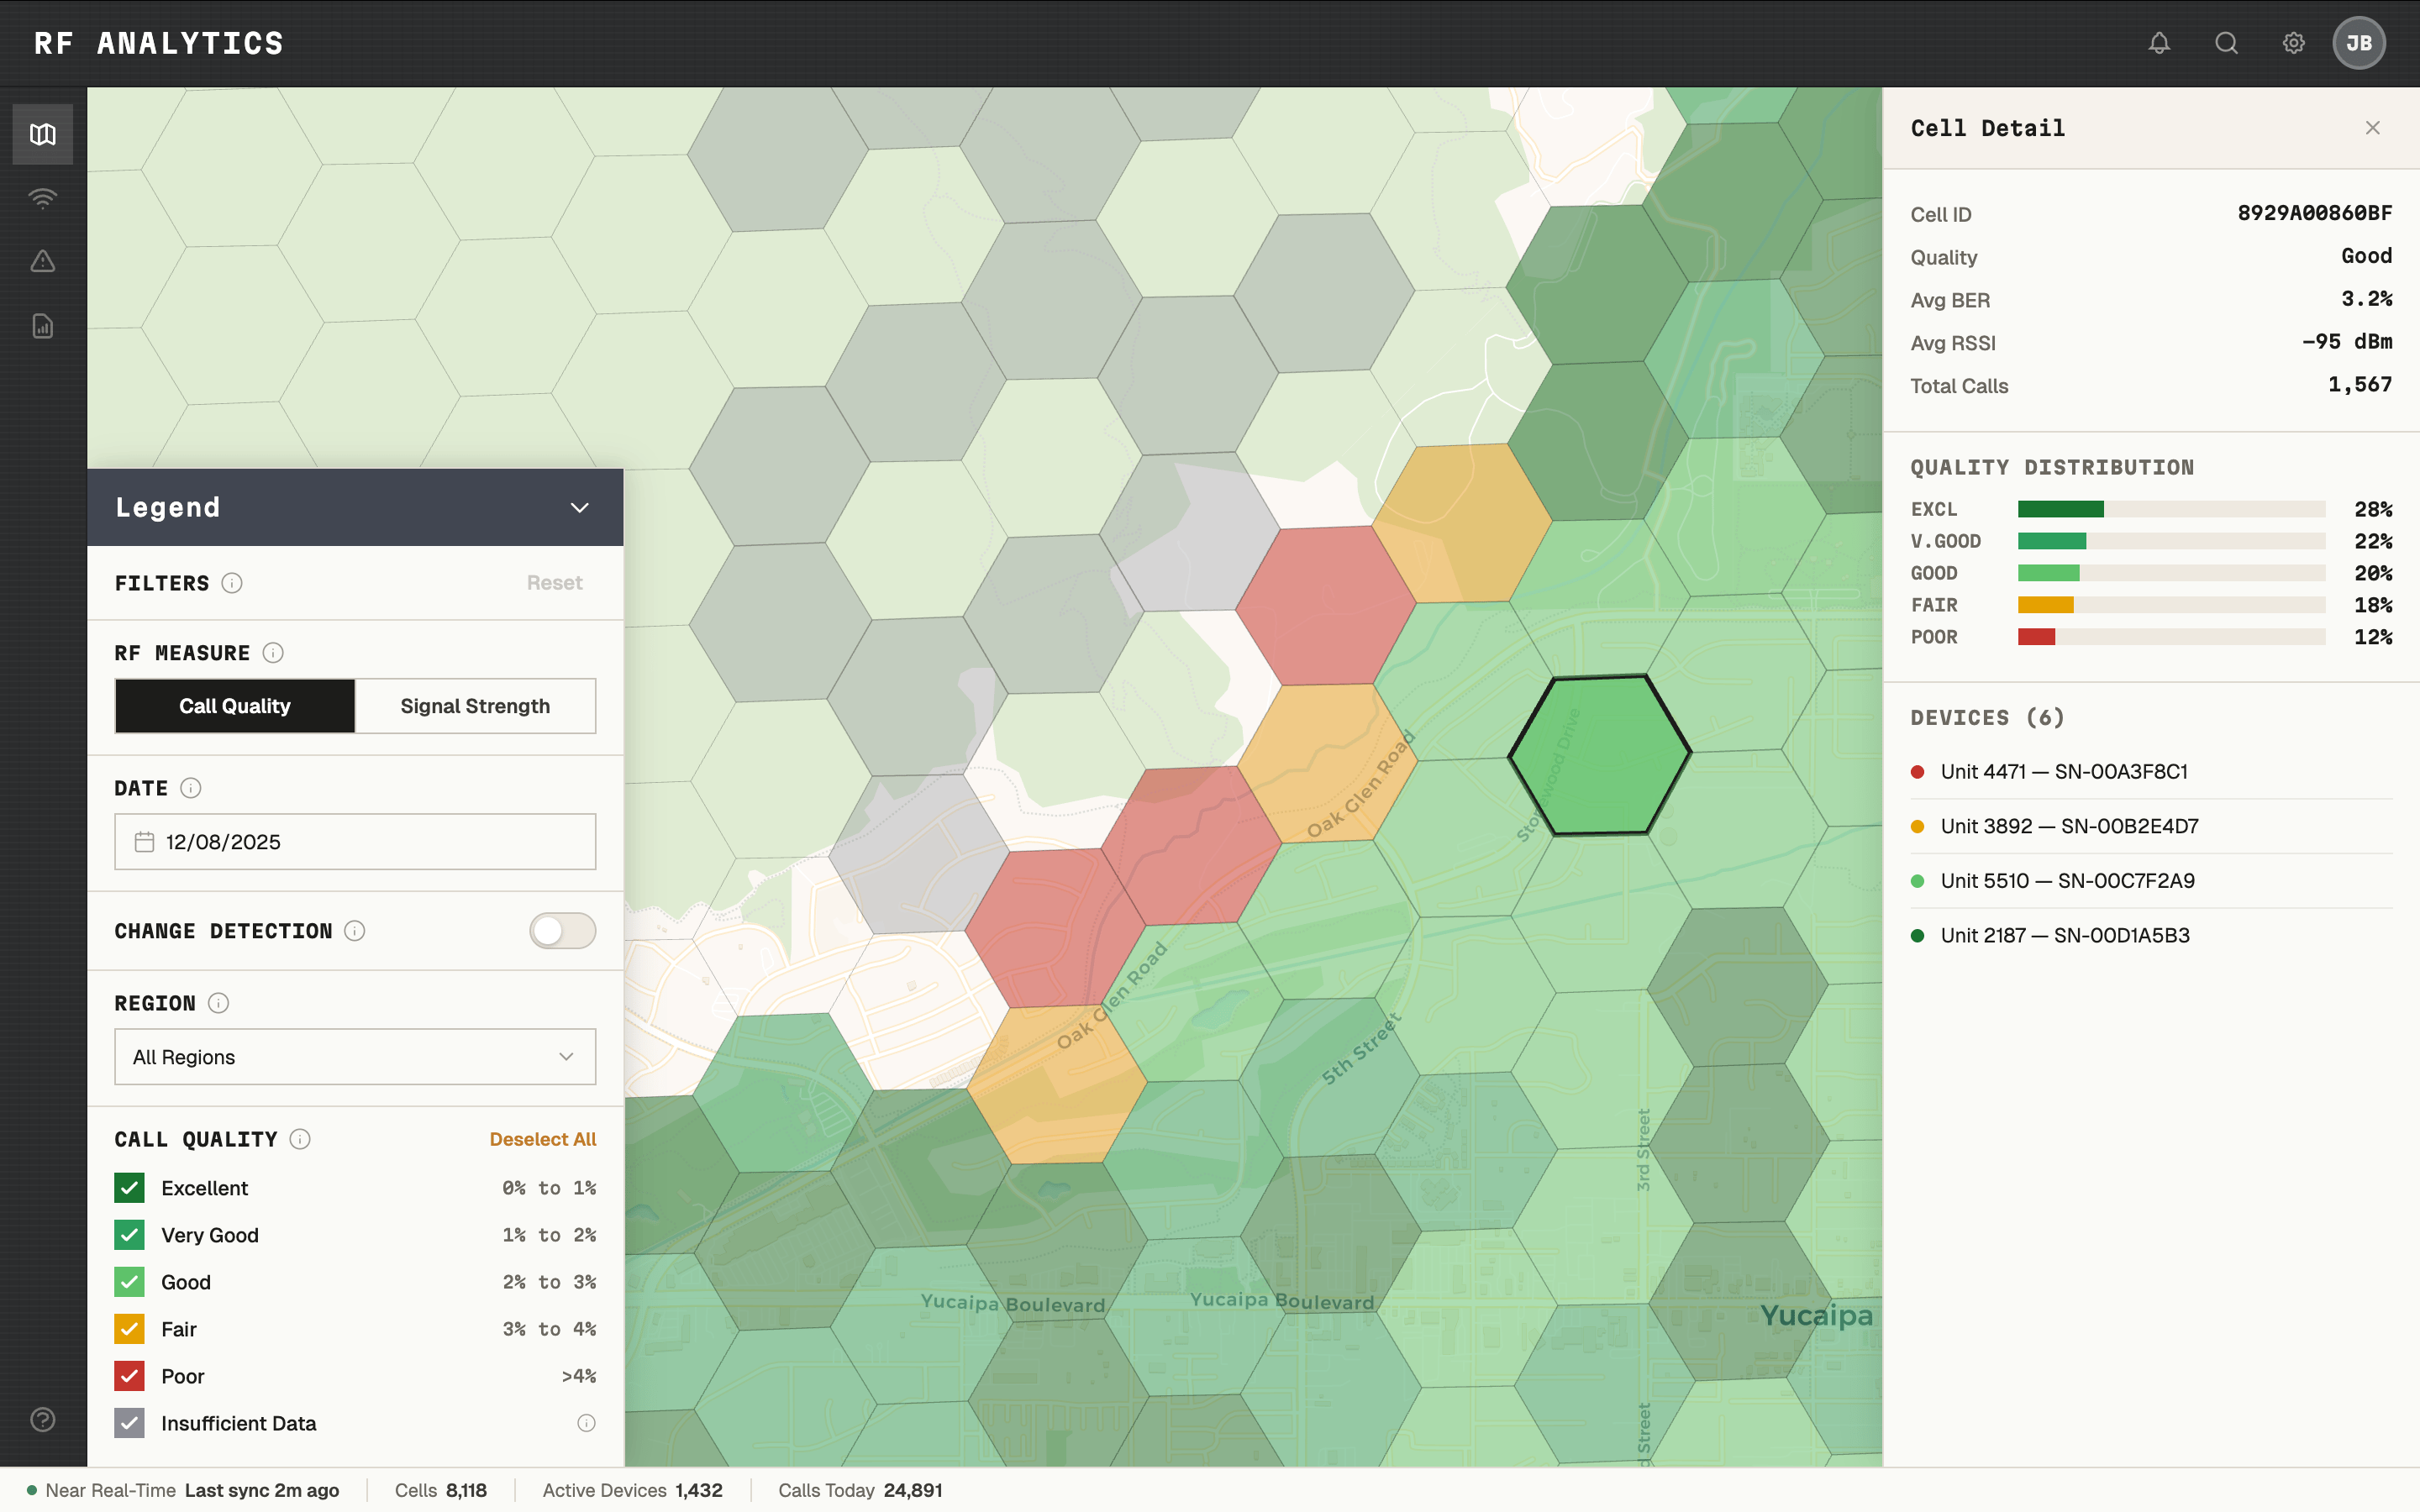This screenshot has width=2420, height=1512.
Task: Open the alerts triangle sidebar icon
Action: 42,262
